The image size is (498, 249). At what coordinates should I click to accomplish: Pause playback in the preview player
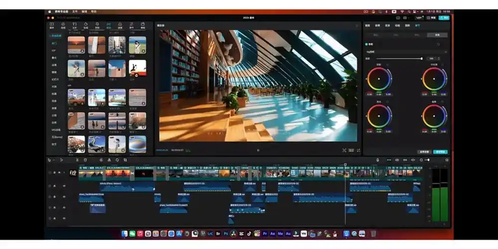pyautogui.click(x=258, y=150)
